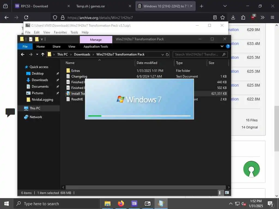
Task: Click the Windows Start button
Action: (7, 204)
